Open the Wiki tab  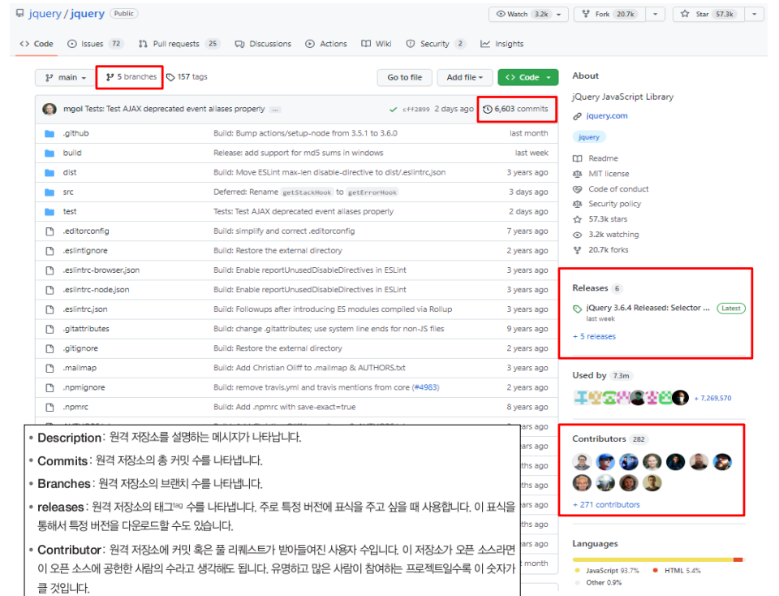coord(376,44)
